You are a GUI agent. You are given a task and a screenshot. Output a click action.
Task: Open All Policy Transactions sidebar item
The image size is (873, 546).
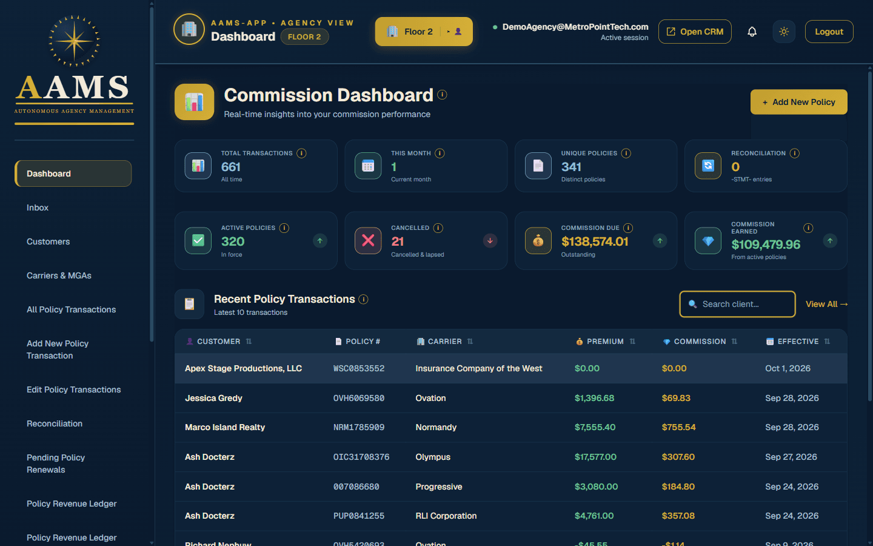[x=73, y=309]
